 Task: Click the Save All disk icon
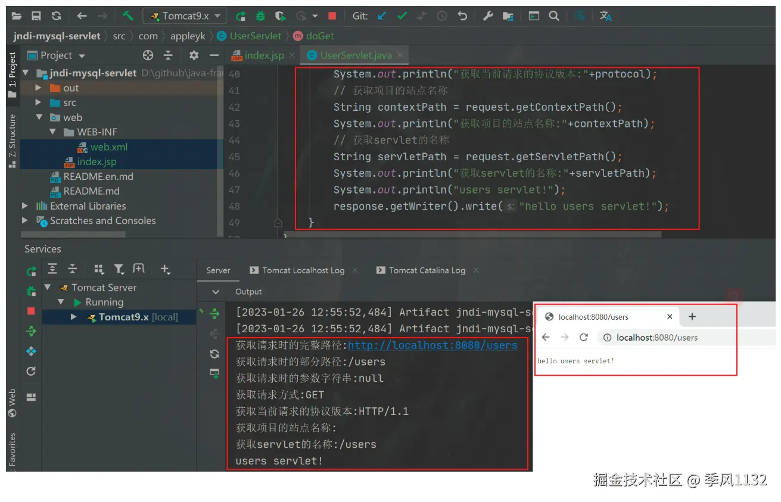tap(36, 16)
